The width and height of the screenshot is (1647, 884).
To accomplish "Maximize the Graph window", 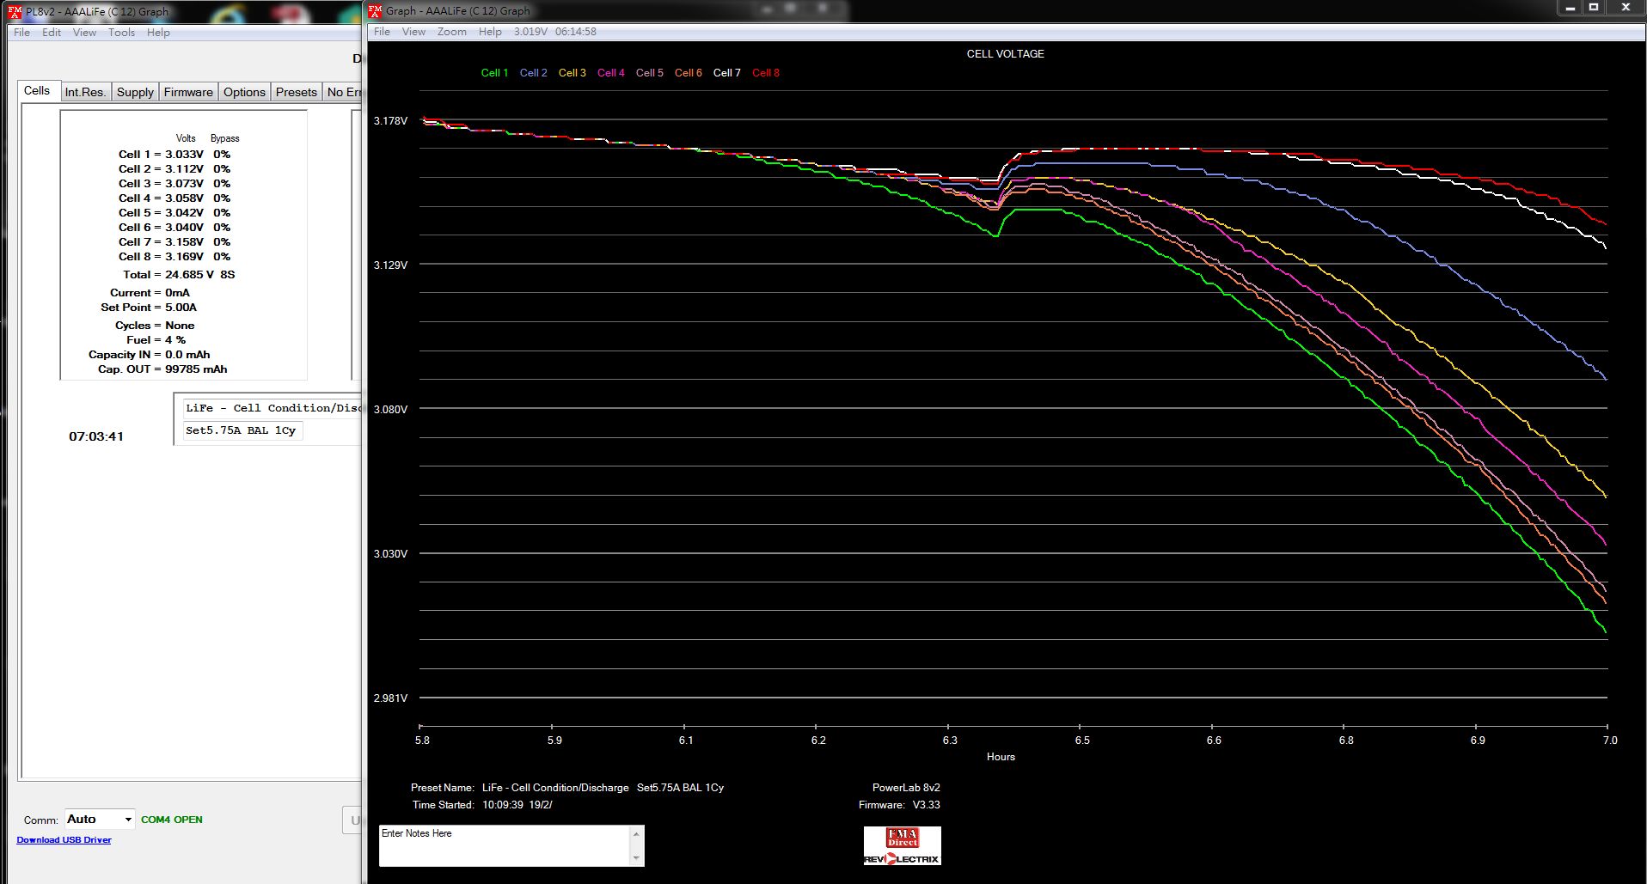I will click(x=1593, y=8).
